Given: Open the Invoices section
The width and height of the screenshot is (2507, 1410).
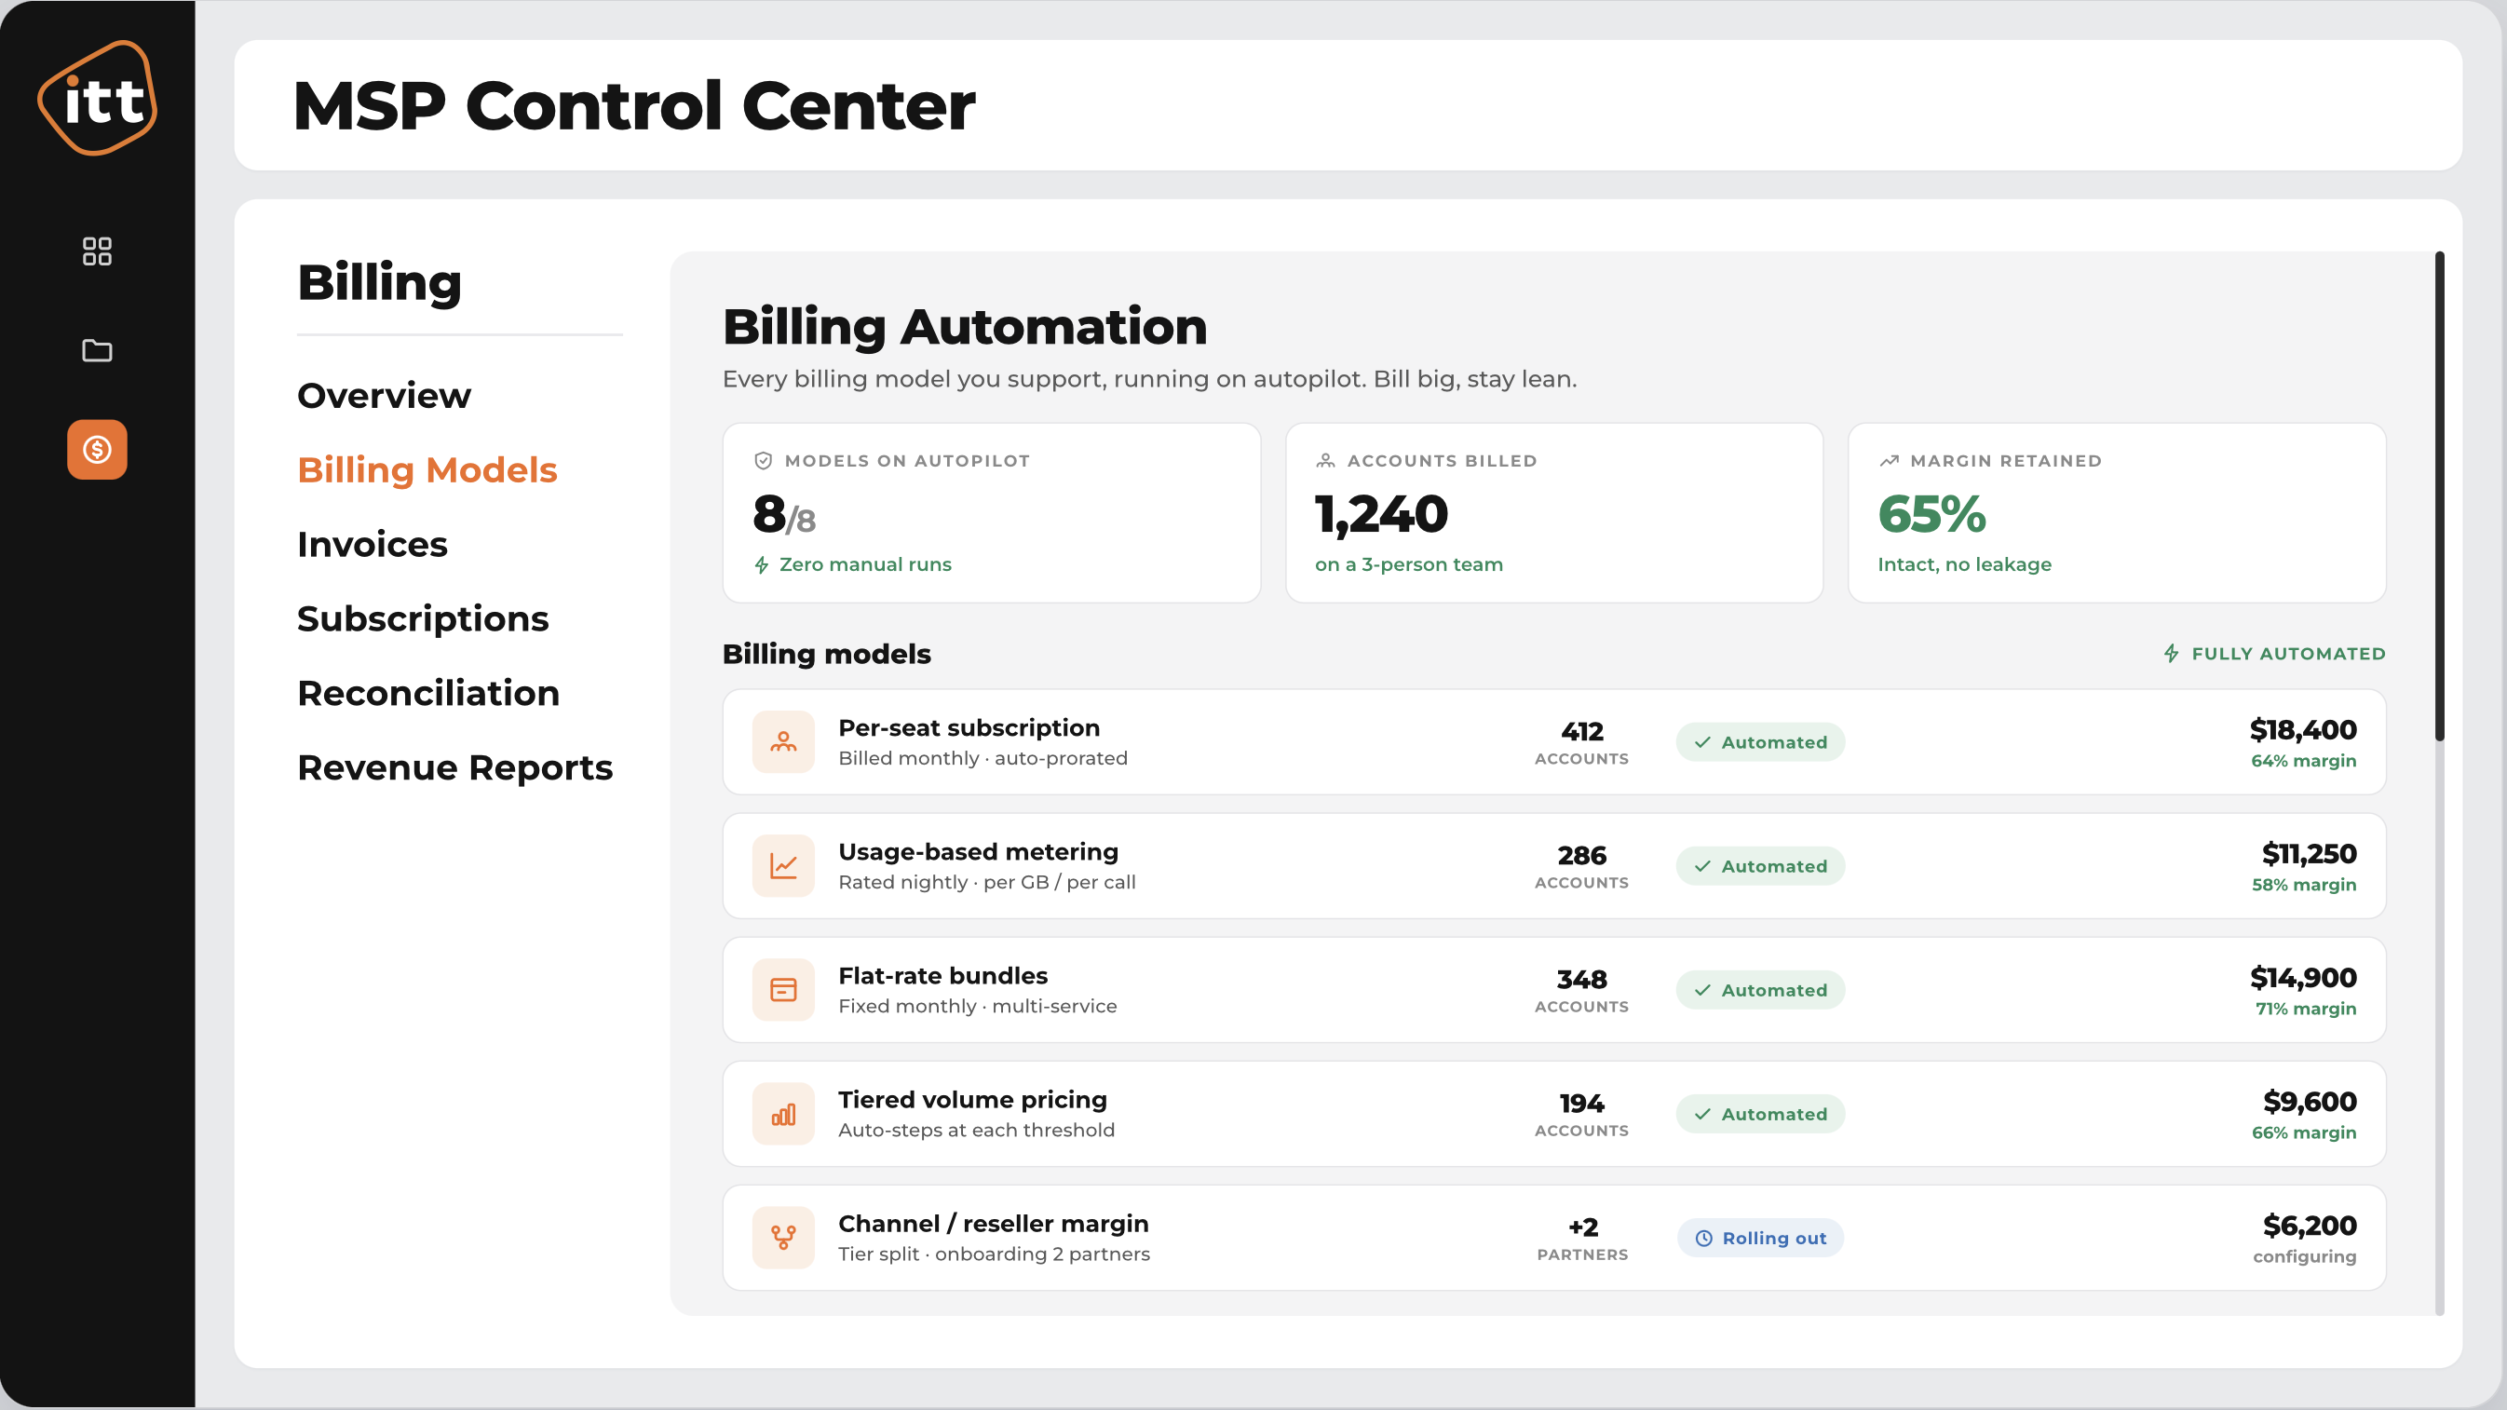Looking at the screenshot, I should 373,545.
